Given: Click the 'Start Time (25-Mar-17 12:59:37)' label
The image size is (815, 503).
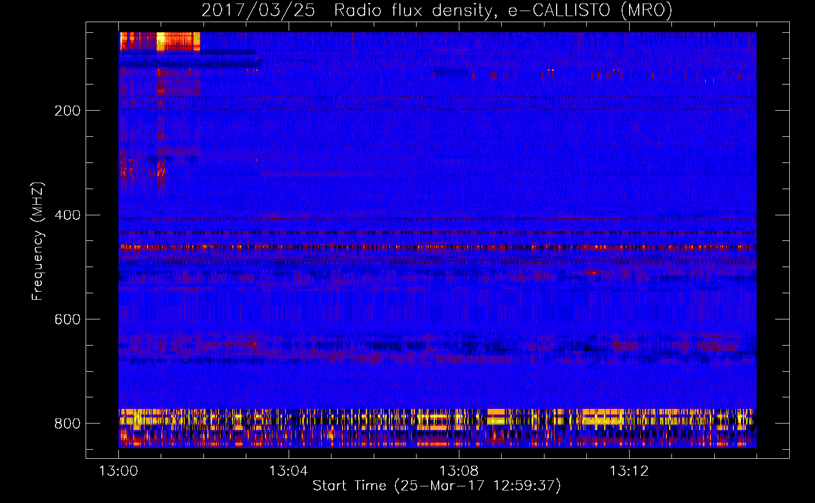Looking at the screenshot, I should pyautogui.click(x=437, y=486).
